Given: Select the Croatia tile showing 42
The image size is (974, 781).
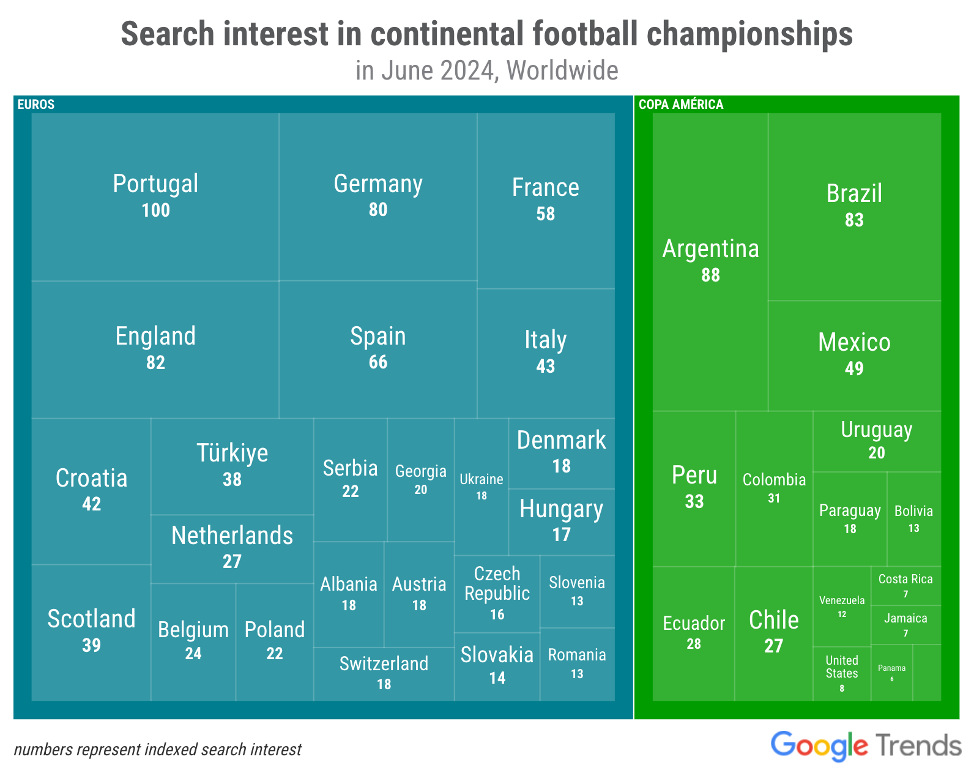Looking at the screenshot, I should pyautogui.click(x=91, y=491).
